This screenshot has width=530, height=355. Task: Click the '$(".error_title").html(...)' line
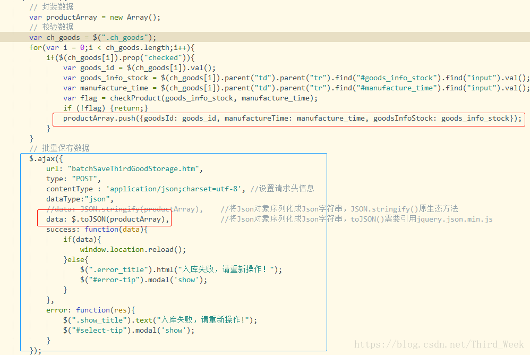pyautogui.click(x=181, y=269)
